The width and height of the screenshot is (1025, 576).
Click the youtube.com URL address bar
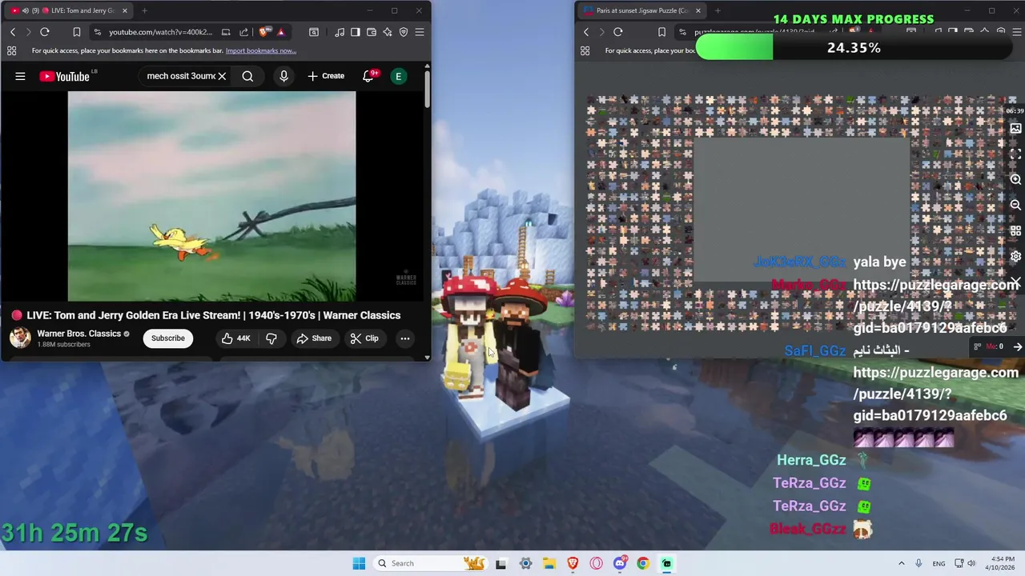tap(161, 32)
